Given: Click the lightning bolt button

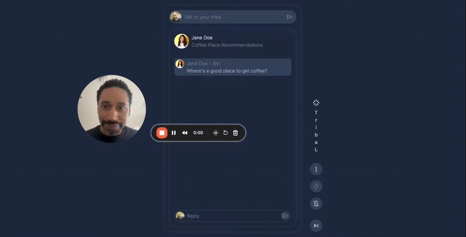Looking at the screenshot, I should click(316, 186).
